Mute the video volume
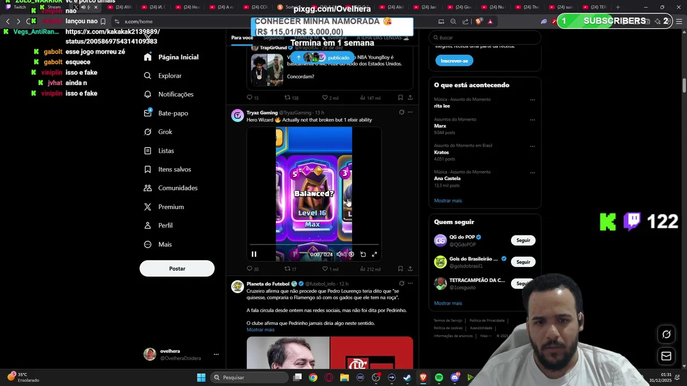687x386 pixels. 339,254
